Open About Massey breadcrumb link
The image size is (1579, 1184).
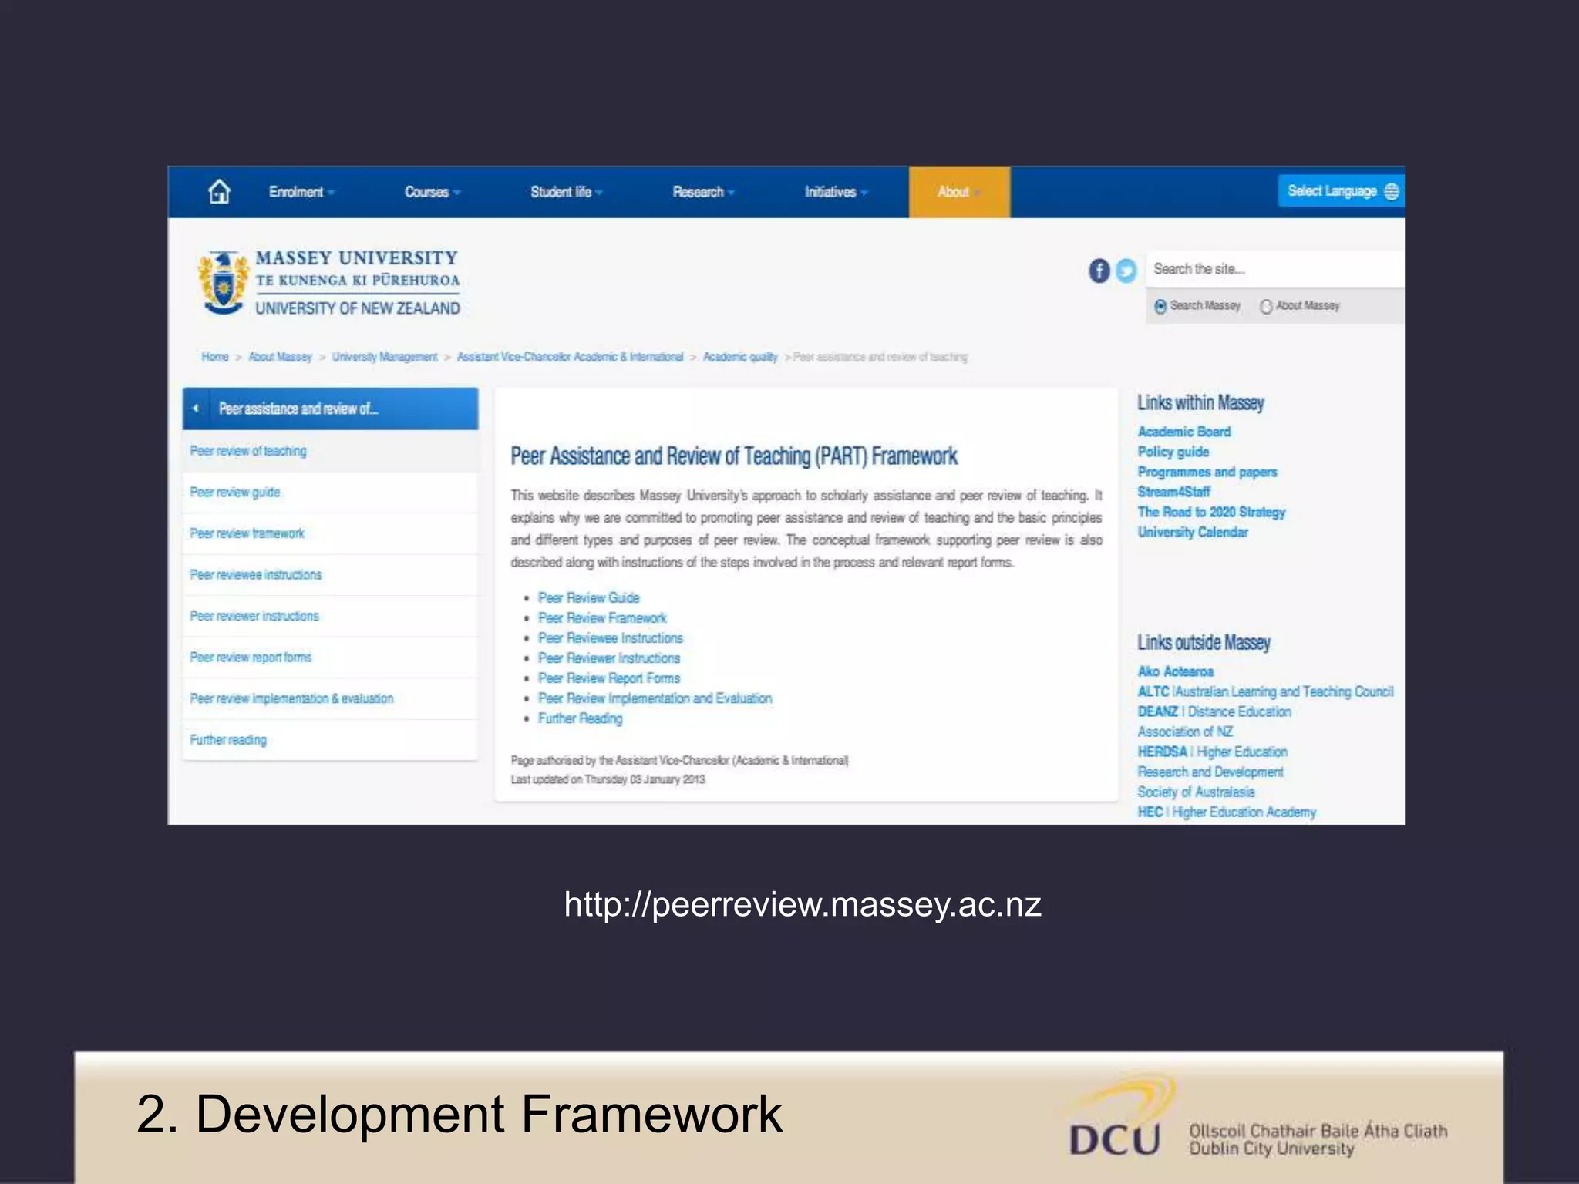[x=280, y=357]
